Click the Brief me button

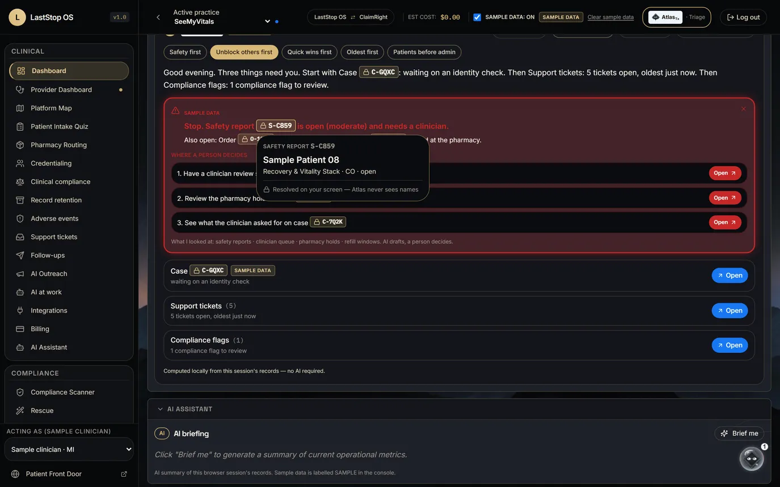pyautogui.click(x=739, y=433)
